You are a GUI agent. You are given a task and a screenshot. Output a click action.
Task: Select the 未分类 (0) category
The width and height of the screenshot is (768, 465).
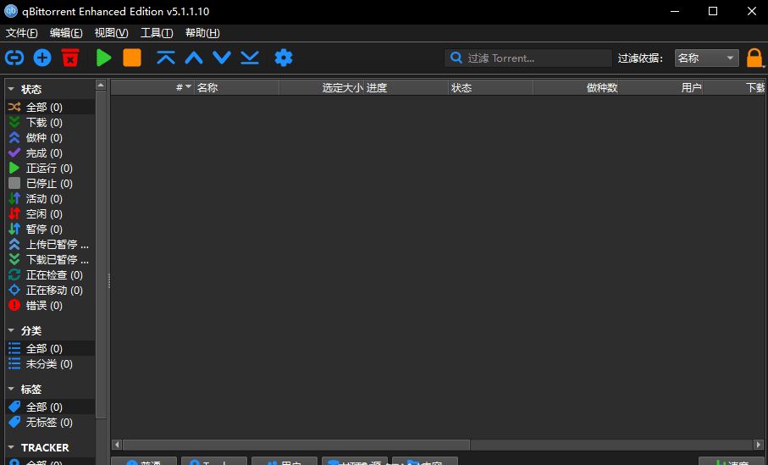51,363
